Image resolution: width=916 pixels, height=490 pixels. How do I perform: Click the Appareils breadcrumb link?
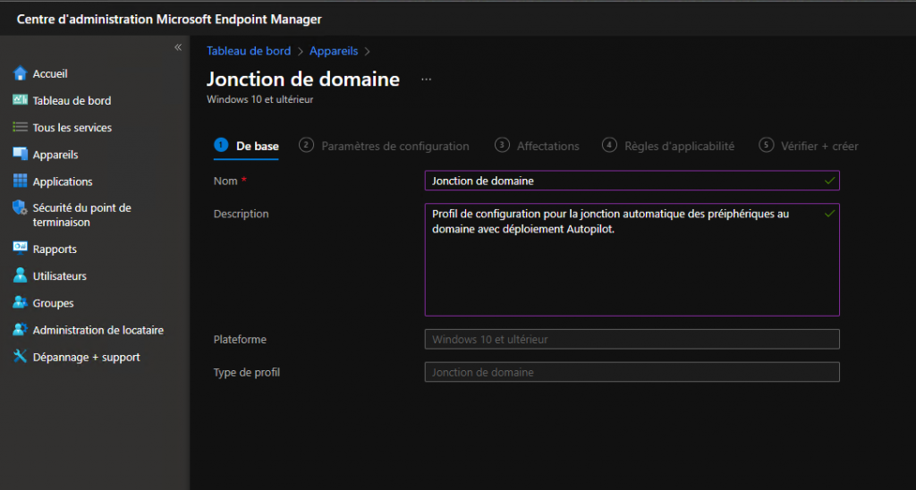pos(334,51)
